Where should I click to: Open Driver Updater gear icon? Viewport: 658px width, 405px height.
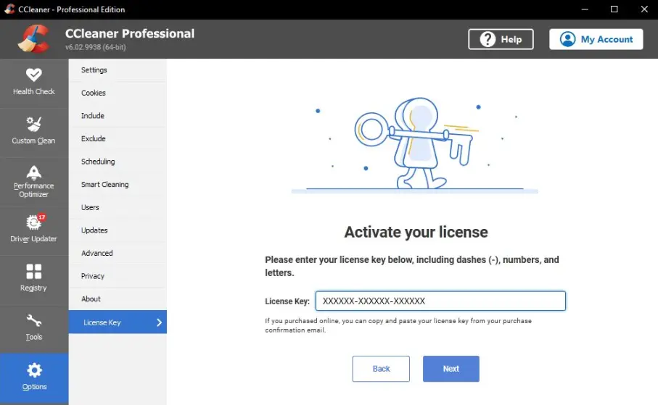(x=33, y=222)
